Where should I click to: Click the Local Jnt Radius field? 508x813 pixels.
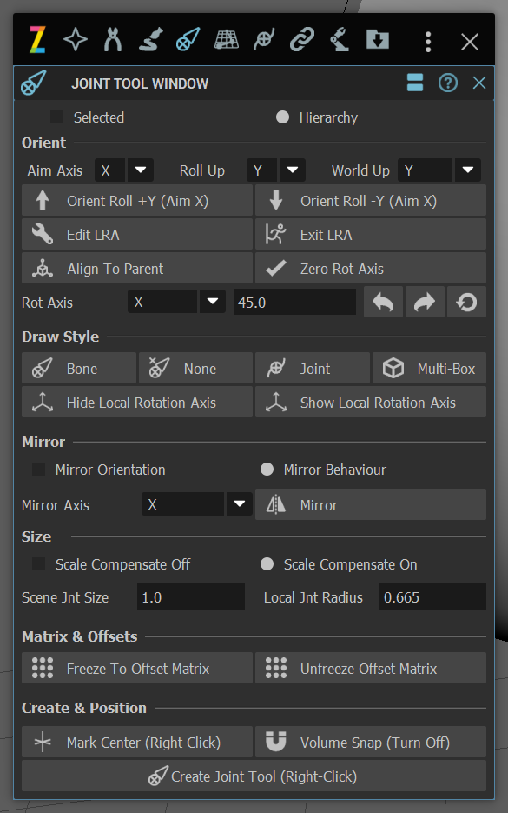(432, 596)
